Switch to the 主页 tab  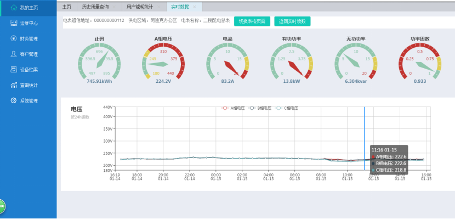click(67, 7)
